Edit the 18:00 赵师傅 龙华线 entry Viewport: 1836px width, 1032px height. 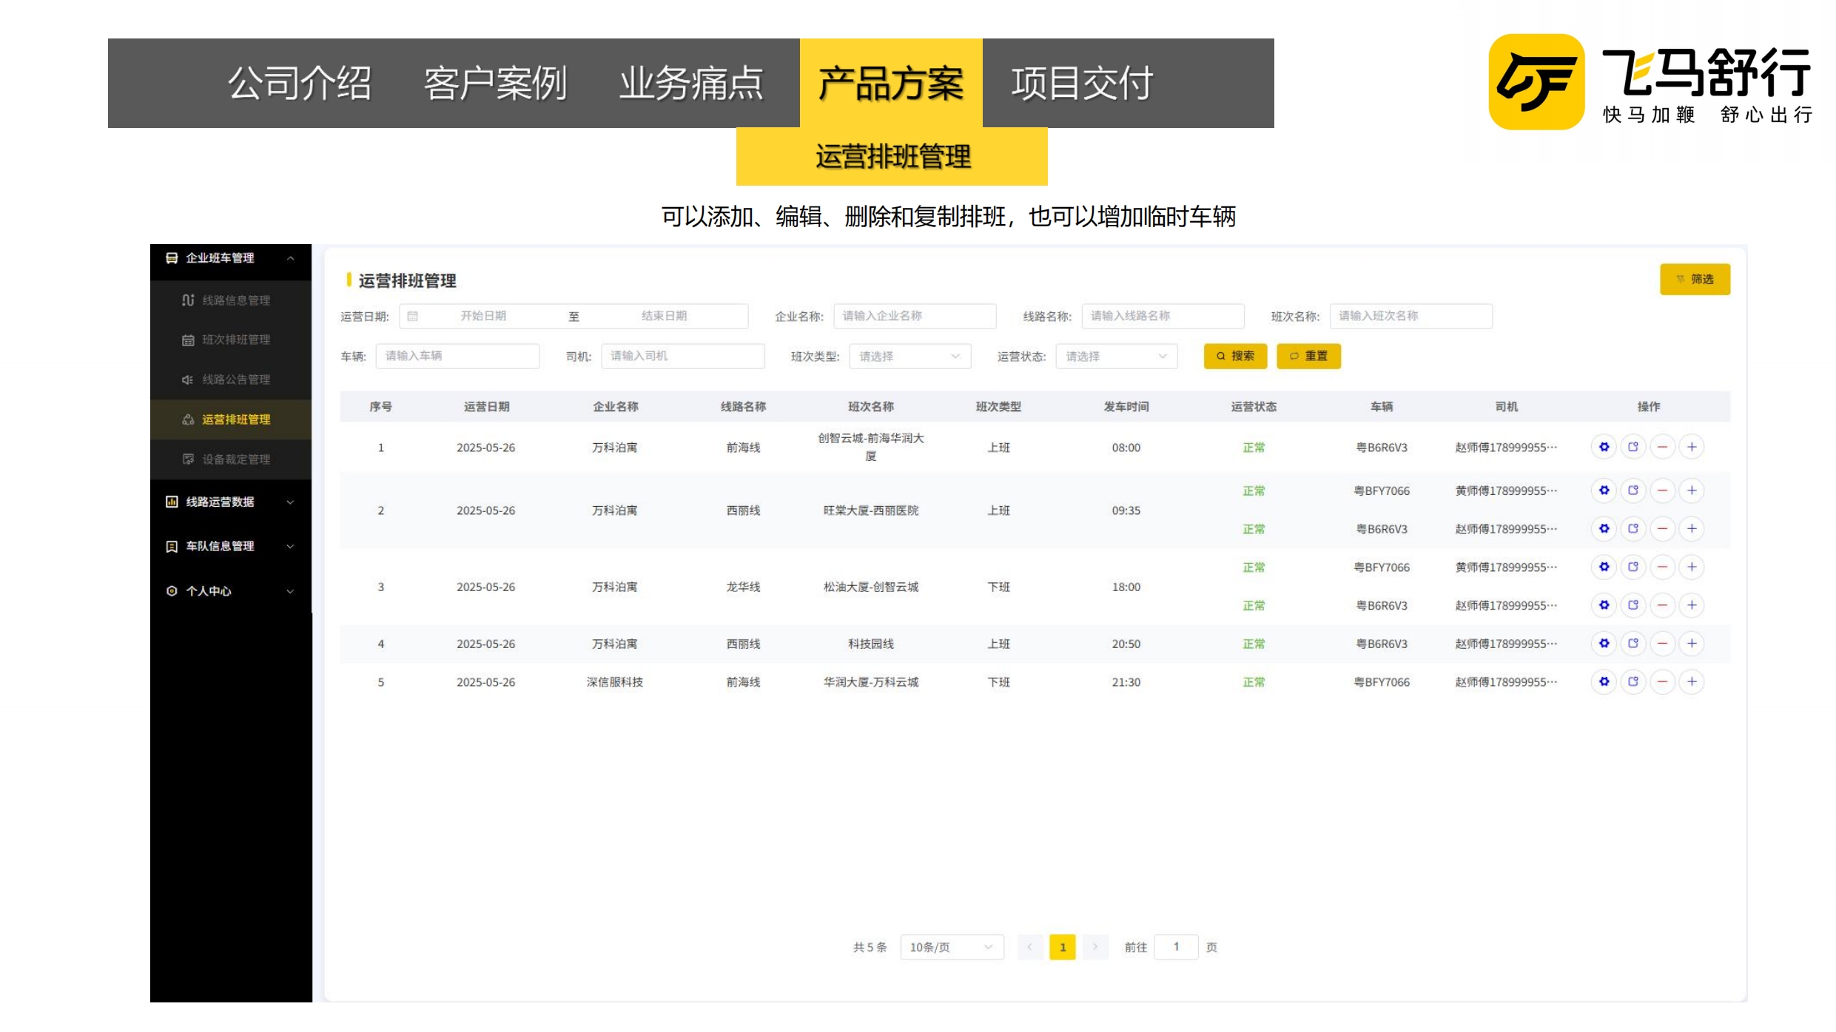(1604, 605)
